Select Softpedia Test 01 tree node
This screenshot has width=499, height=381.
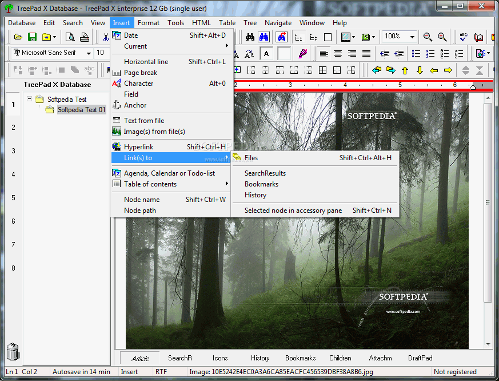(x=82, y=110)
